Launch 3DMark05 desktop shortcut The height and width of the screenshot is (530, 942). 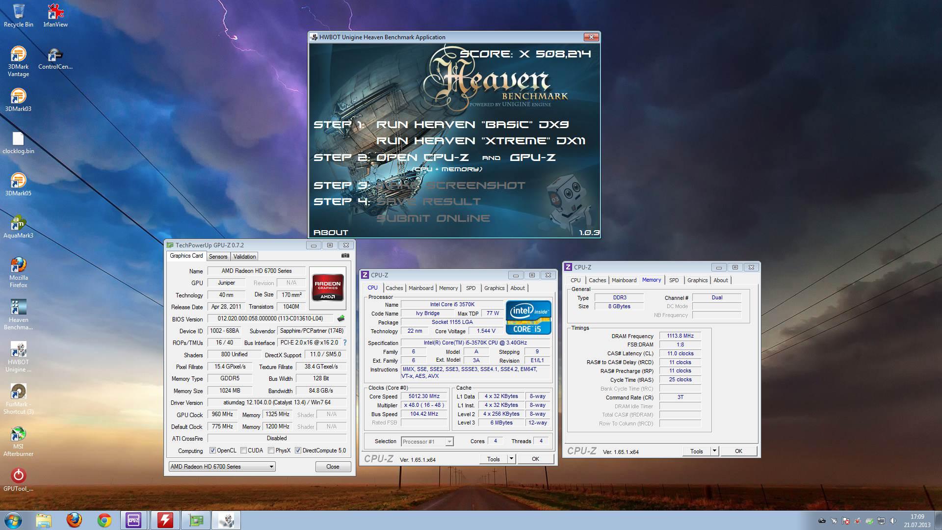(x=18, y=185)
